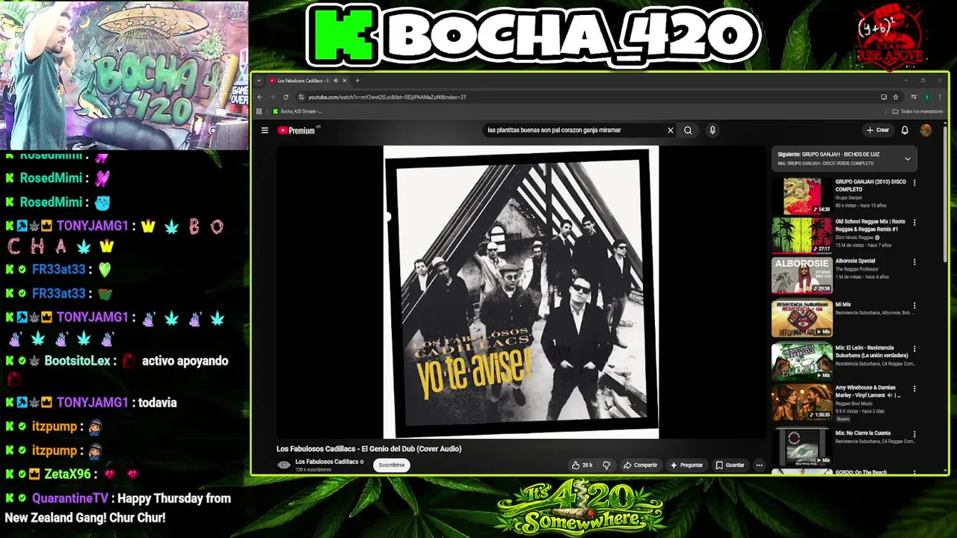This screenshot has height=538, width=957.
Task: Open Amy Winehouse & Damian Marley thumbnail
Action: [801, 402]
